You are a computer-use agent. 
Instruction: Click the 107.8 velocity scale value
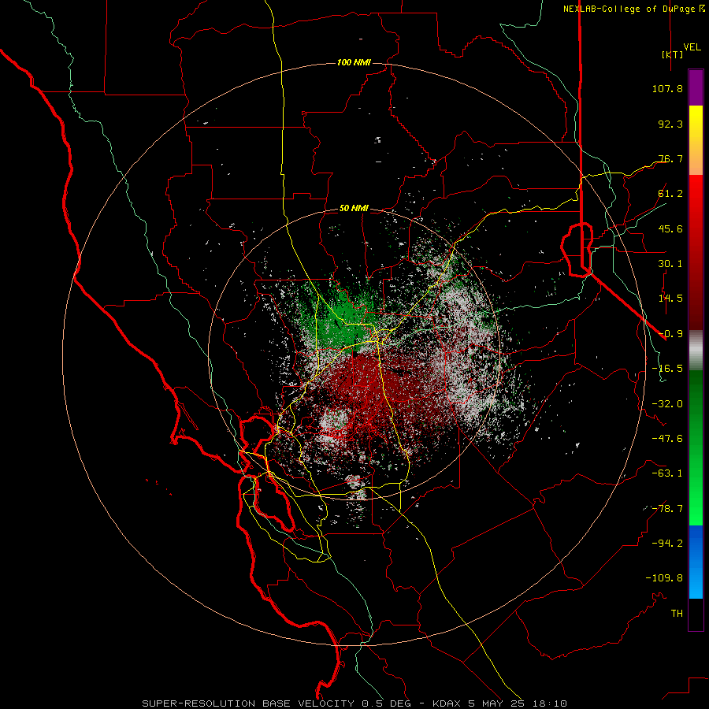[x=667, y=88]
